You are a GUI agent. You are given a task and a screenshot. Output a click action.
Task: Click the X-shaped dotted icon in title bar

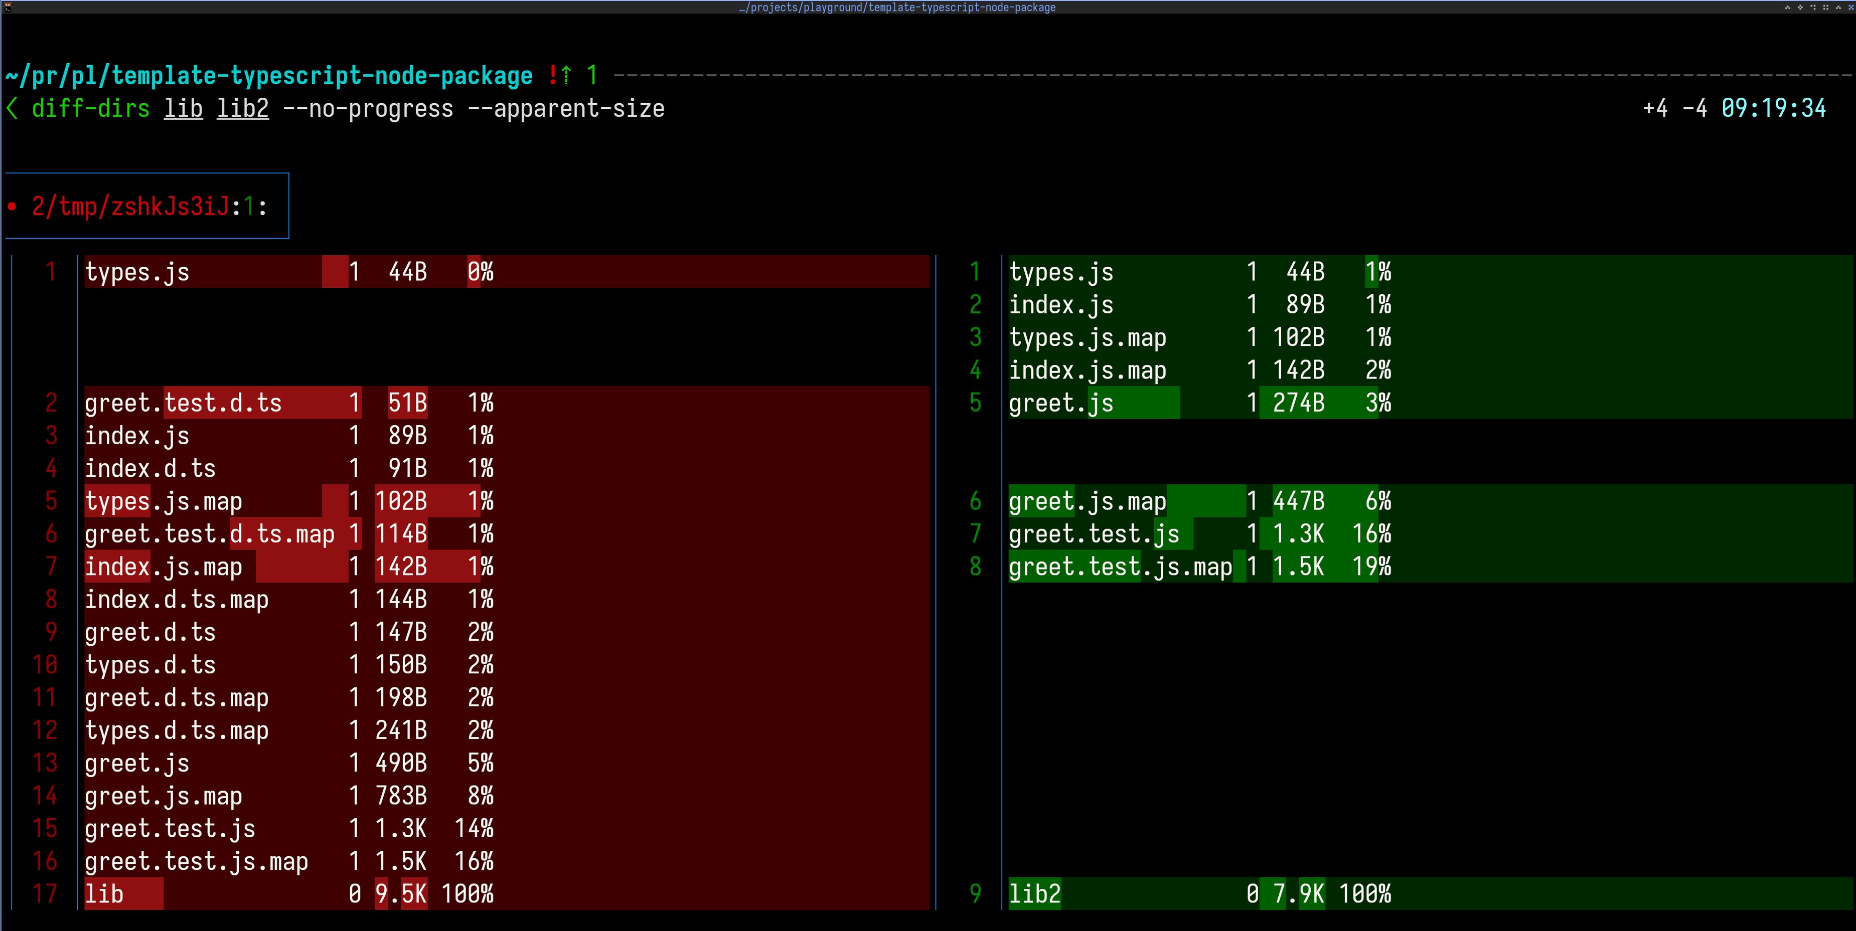(1851, 7)
